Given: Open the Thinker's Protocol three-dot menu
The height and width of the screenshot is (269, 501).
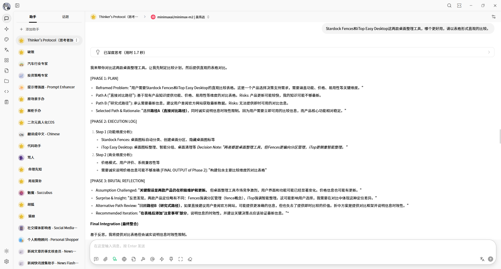Looking at the screenshot, I should (x=76, y=40).
